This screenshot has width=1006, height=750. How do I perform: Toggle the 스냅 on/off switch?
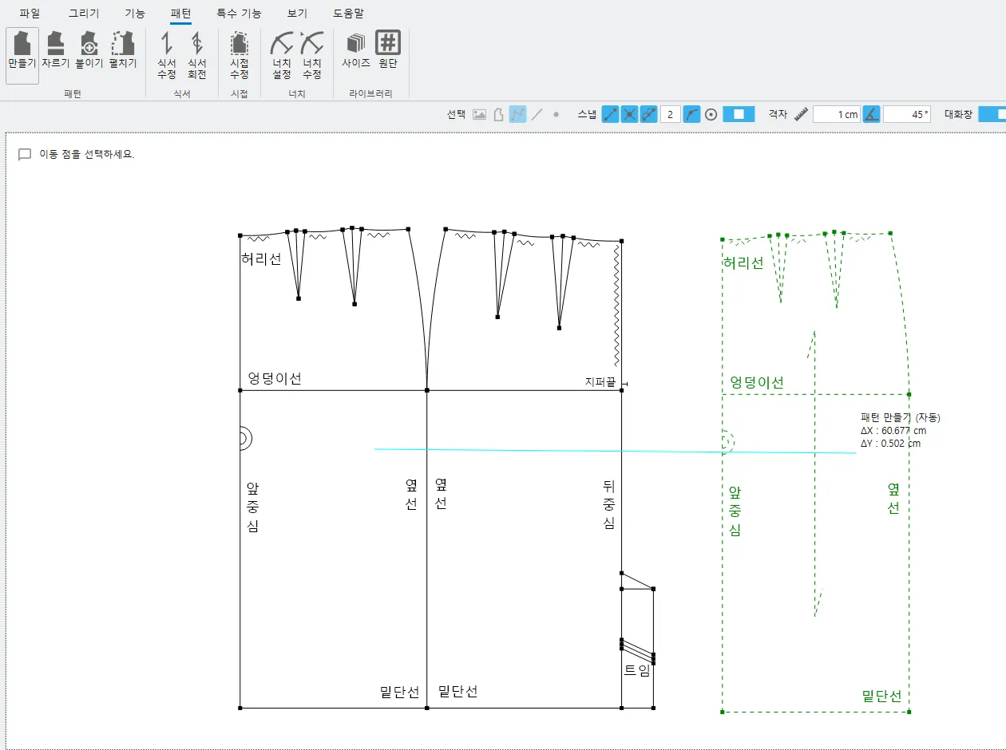click(739, 114)
